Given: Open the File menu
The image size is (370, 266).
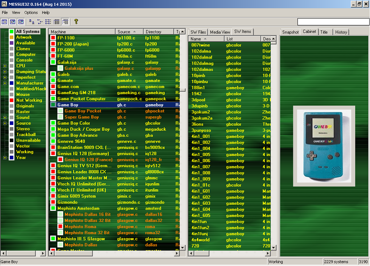Looking at the screenshot, I should (5, 12).
